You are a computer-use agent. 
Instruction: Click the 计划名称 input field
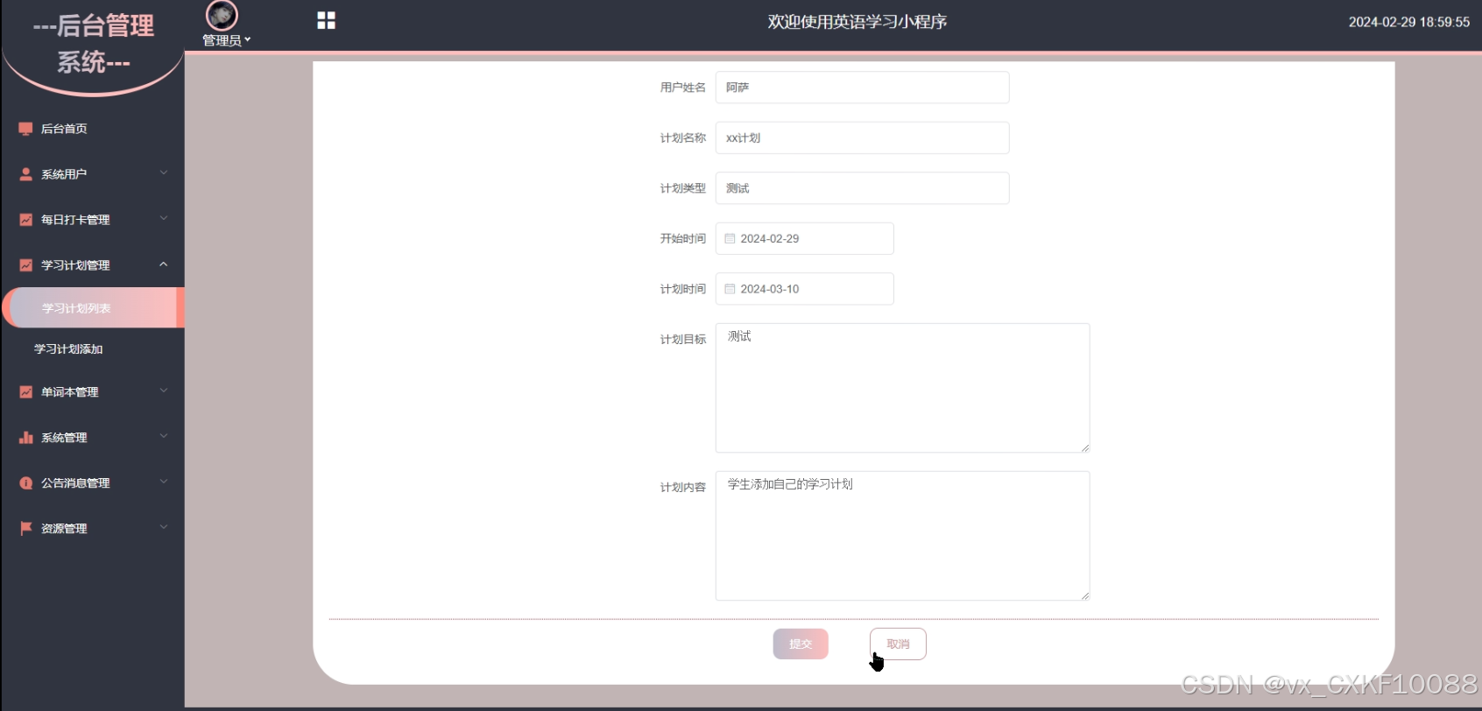point(862,137)
